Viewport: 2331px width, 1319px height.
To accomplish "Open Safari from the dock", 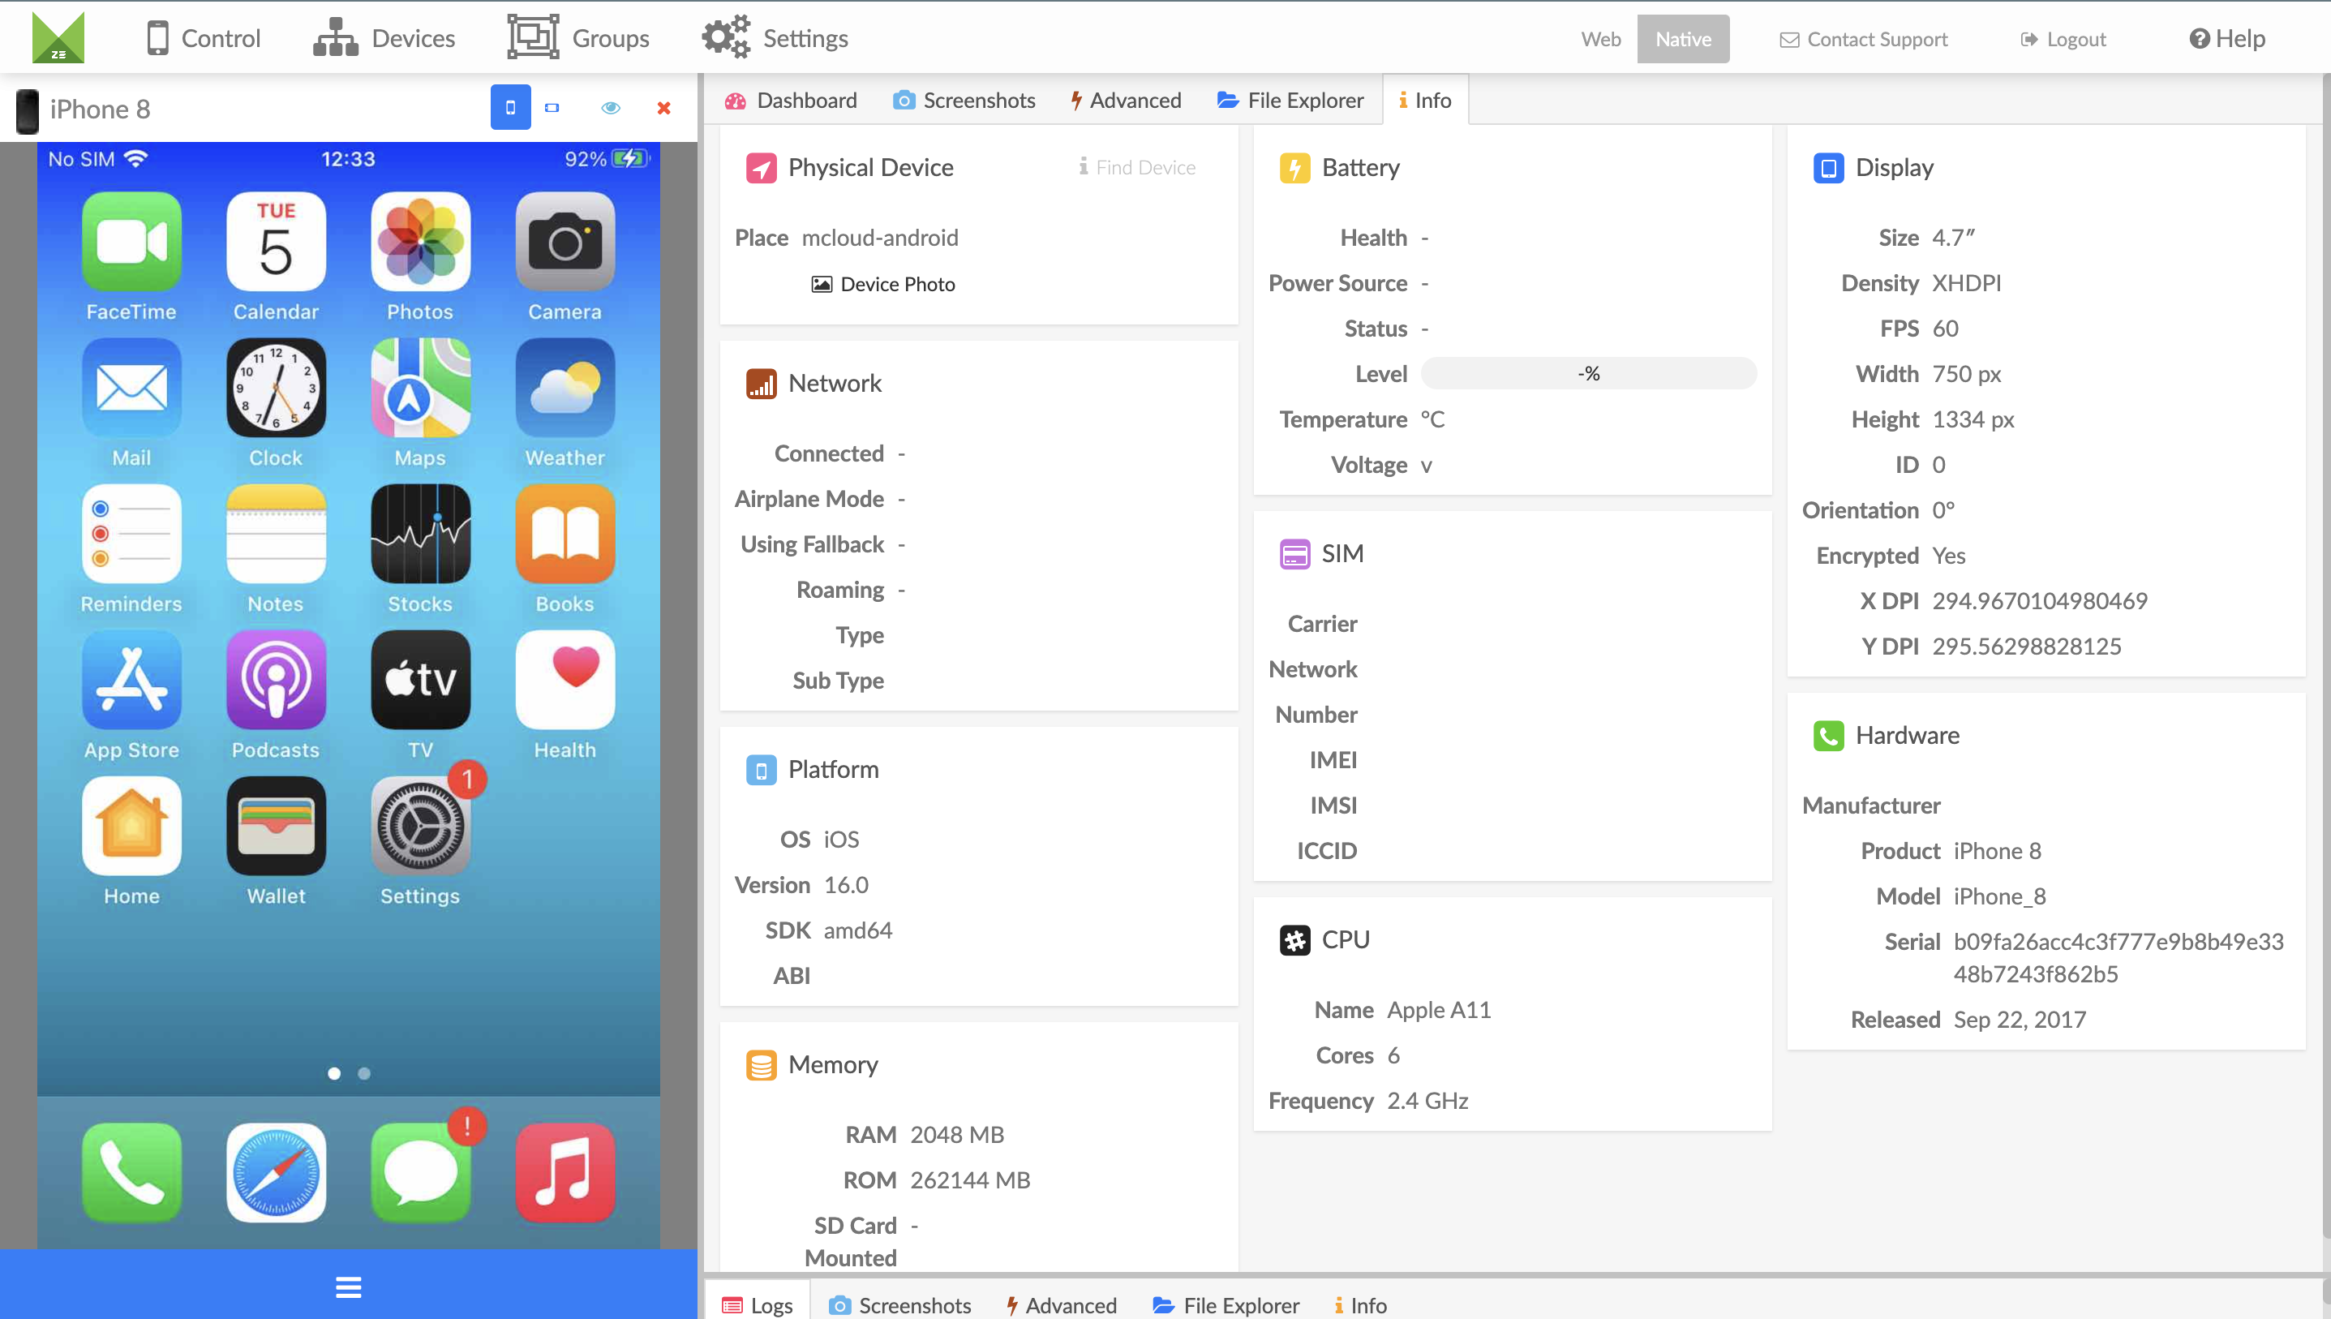I will tap(277, 1172).
